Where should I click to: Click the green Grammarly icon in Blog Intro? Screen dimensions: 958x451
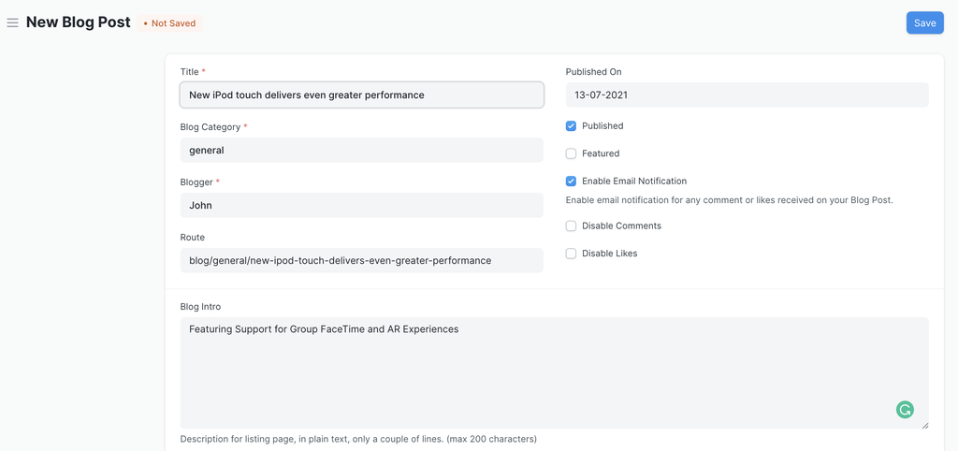905,410
